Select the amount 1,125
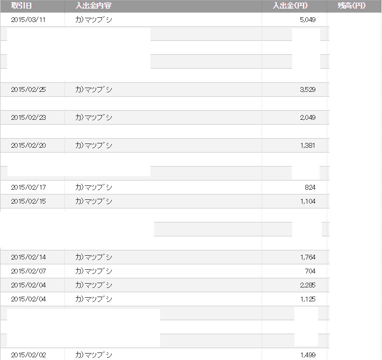This screenshot has height=360, width=382. click(308, 299)
